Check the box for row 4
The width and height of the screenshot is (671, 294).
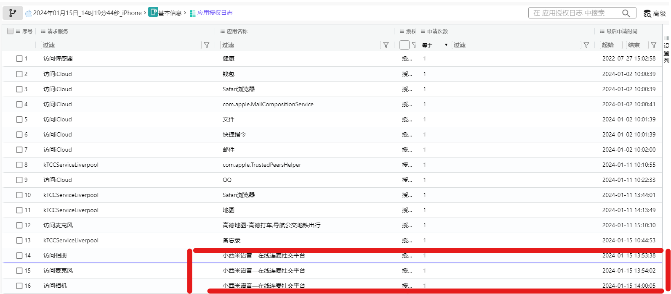[19, 104]
